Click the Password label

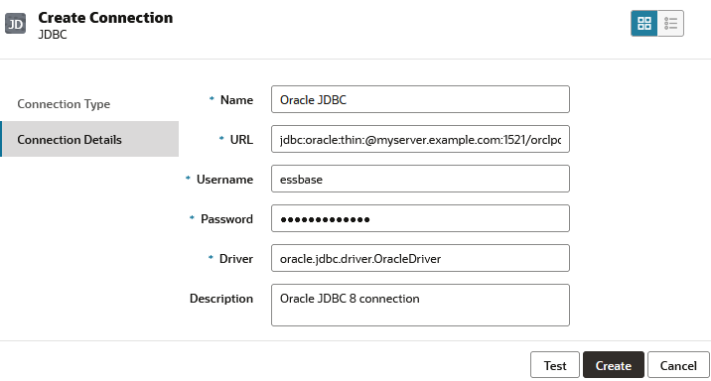click(226, 219)
